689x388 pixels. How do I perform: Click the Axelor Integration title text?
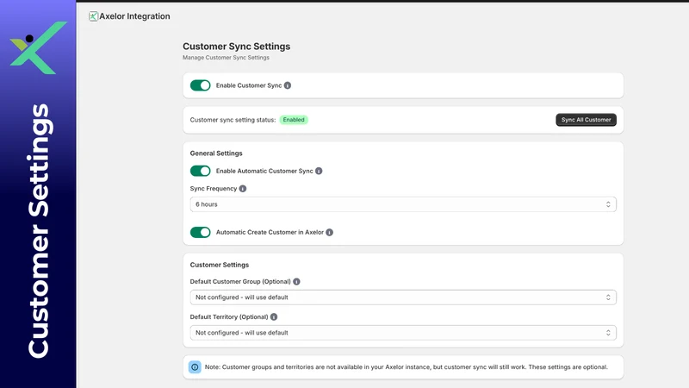click(x=134, y=16)
